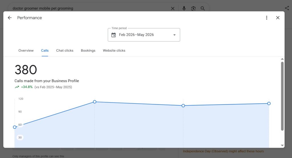Viewport: 292px width, 158px height.
Task: Click the 90 axis label
Action: pyautogui.click(x=20, y=112)
